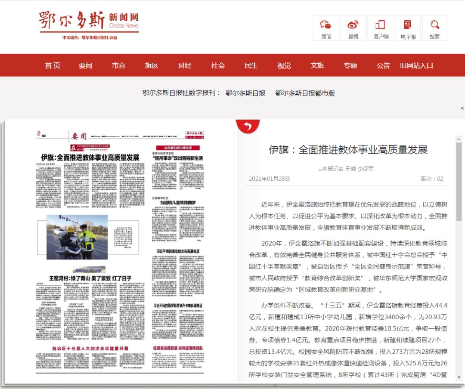
Task: Click the date 2021年01月28日
Action: (x=269, y=179)
